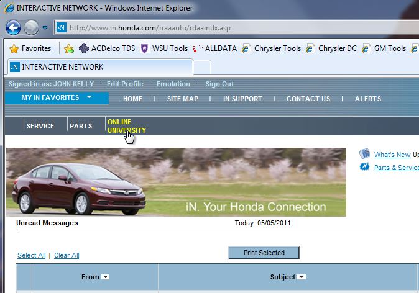Image resolution: width=419 pixels, height=293 pixels.
Task: Open the Subject column sort dropdown
Action: (x=302, y=277)
